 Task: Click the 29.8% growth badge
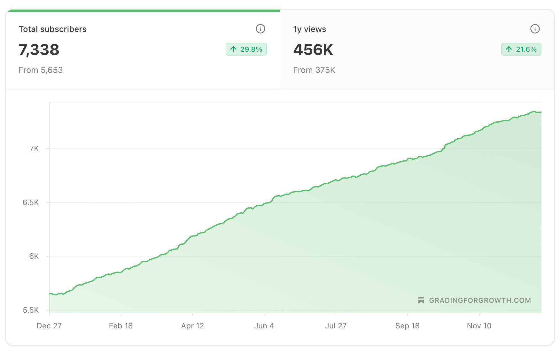click(246, 49)
